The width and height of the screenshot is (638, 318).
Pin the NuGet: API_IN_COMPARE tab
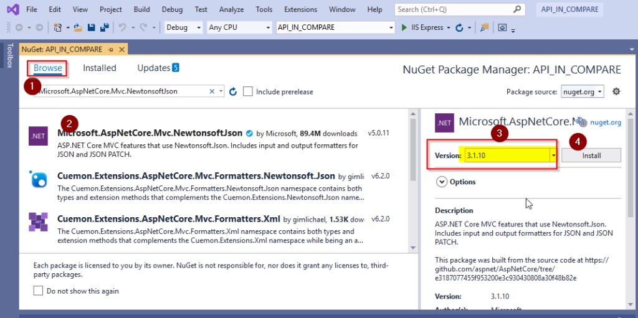[x=111, y=50]
